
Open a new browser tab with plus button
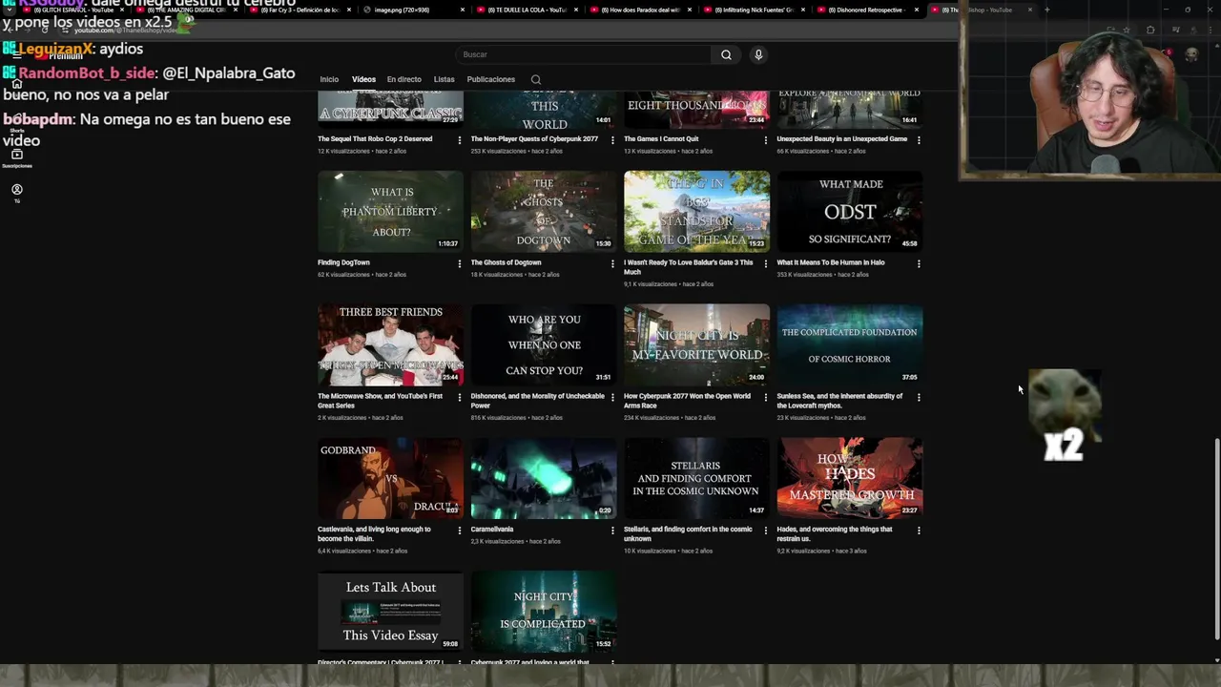point(1046,10)
